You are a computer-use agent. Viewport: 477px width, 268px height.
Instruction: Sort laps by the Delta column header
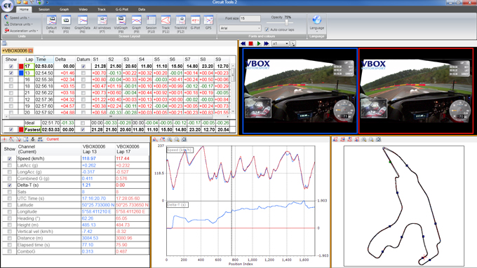point(65,59)
